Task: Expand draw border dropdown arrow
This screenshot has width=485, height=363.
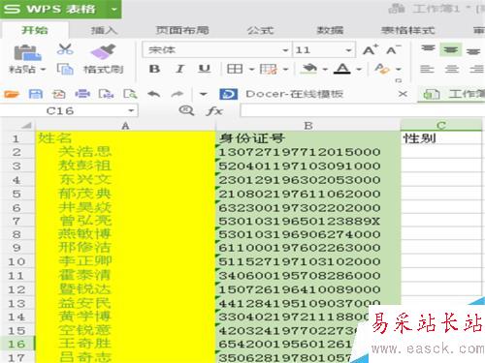Action: 285,69
